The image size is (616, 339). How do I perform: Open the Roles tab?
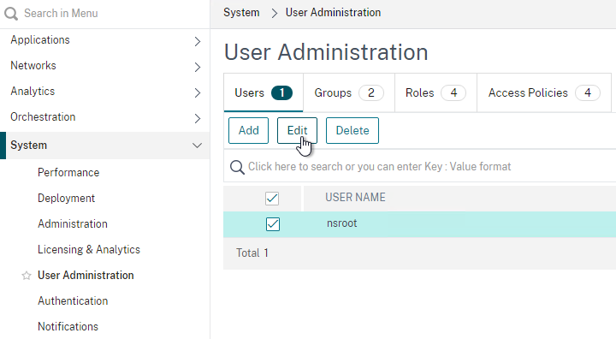pos(435,92)
